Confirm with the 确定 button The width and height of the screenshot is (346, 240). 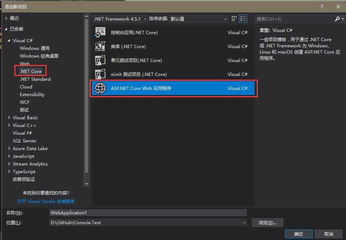click(299, 234)
